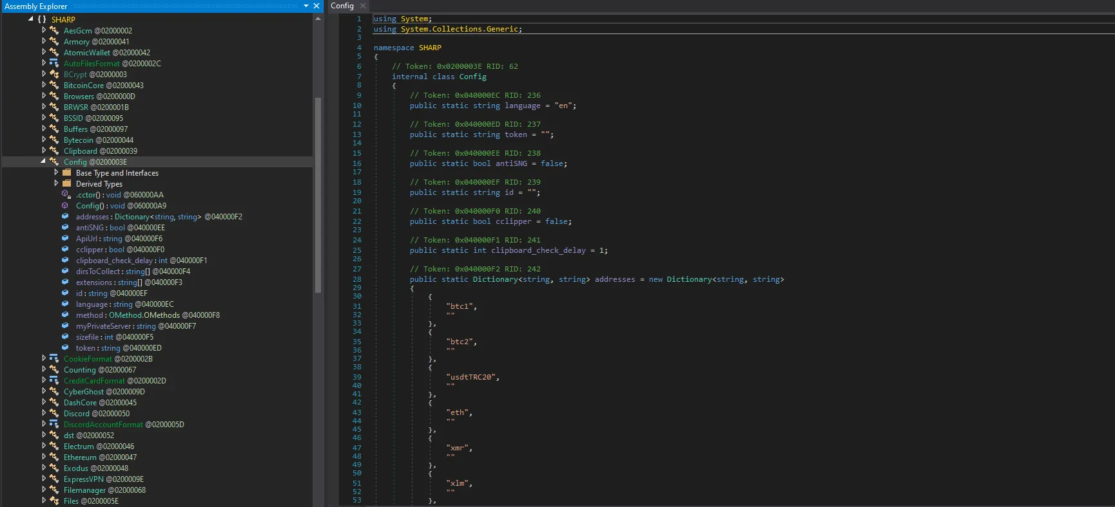Click the constructor icon beside Config()
Screen dimensions: 1115x507
(65, 205)
